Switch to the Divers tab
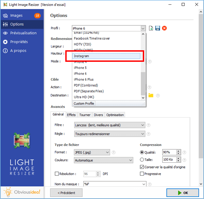This screenshot has height=199, width=204. (x=98, y=115)
